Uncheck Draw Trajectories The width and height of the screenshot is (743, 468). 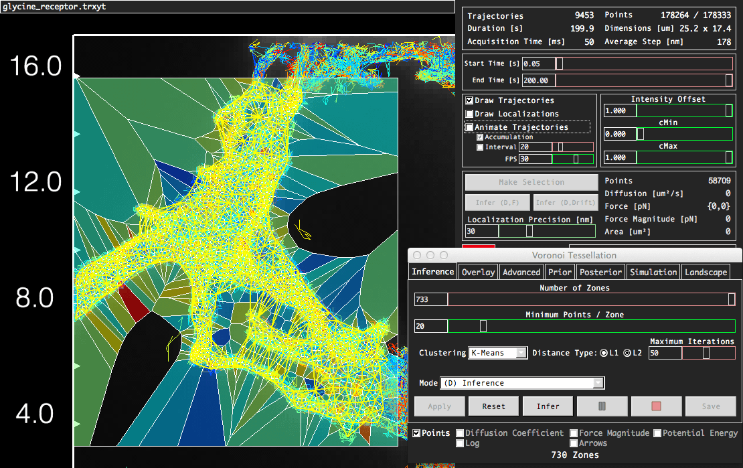(470, 100)
